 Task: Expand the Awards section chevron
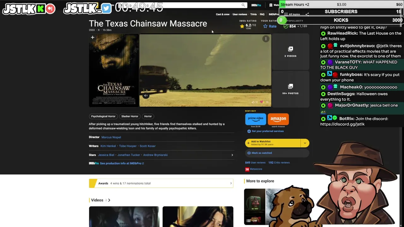(231, 183)
